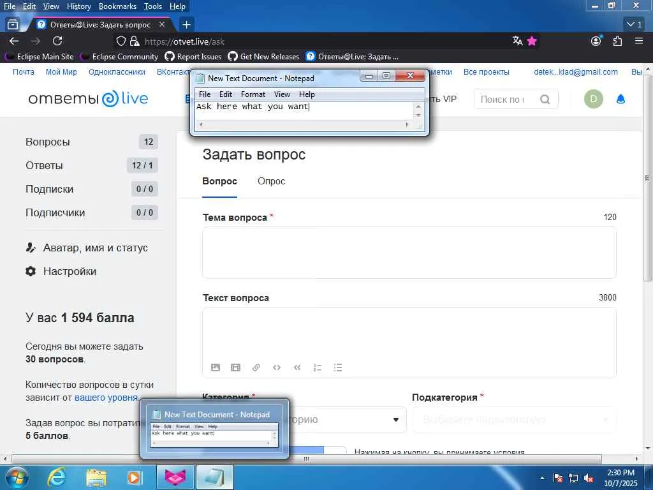This screenshot has width=653, height=490.
Task: Click Notepad taskbar preview thumbnail
Action: [214, 429]
